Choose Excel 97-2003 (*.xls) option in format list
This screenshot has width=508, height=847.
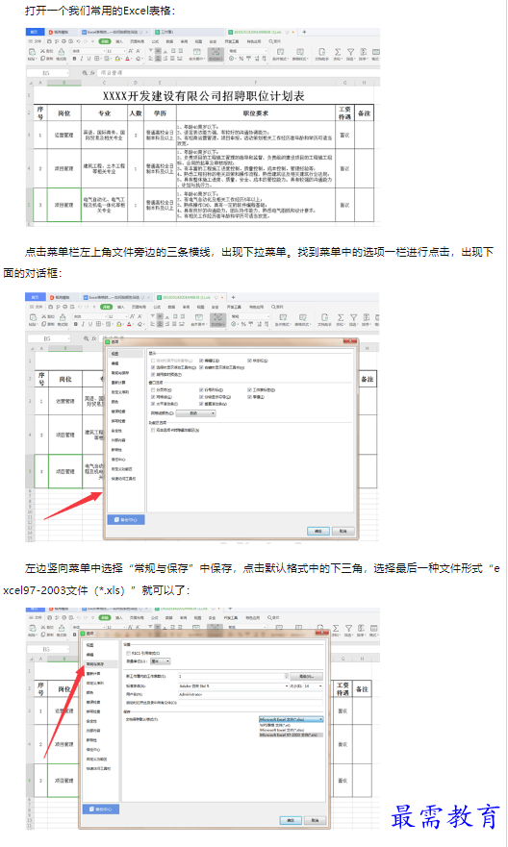(291, 735)
